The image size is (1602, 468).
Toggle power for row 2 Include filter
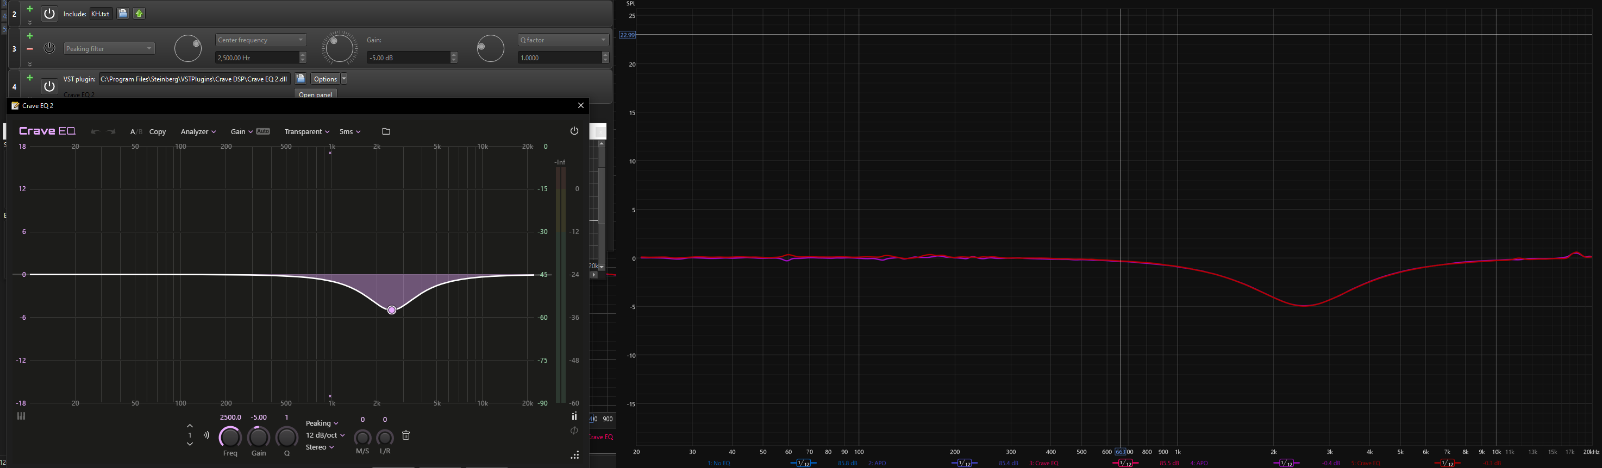49,14
